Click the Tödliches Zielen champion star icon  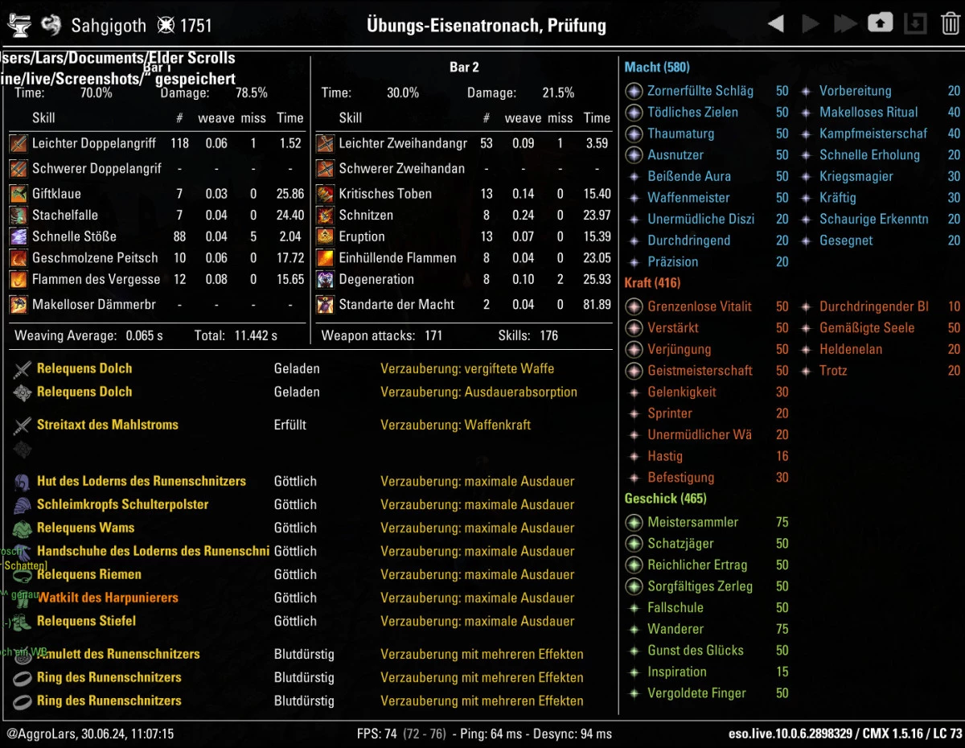[x=634, y=113]
